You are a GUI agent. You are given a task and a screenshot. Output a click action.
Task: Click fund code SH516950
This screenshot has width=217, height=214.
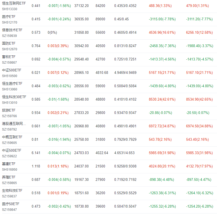tap(10, 170)
